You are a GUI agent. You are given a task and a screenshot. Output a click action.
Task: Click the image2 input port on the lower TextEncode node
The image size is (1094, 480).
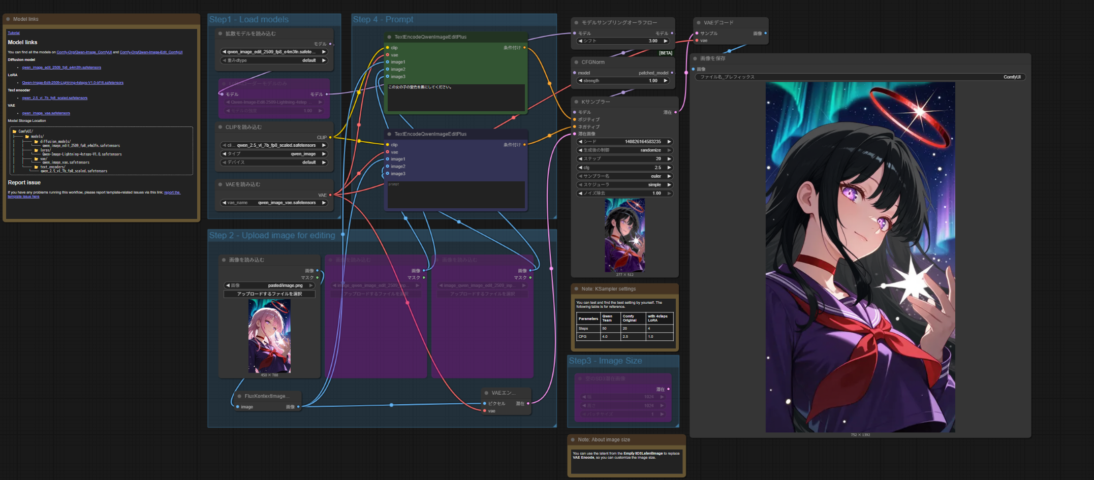click(x=387, y=166)
